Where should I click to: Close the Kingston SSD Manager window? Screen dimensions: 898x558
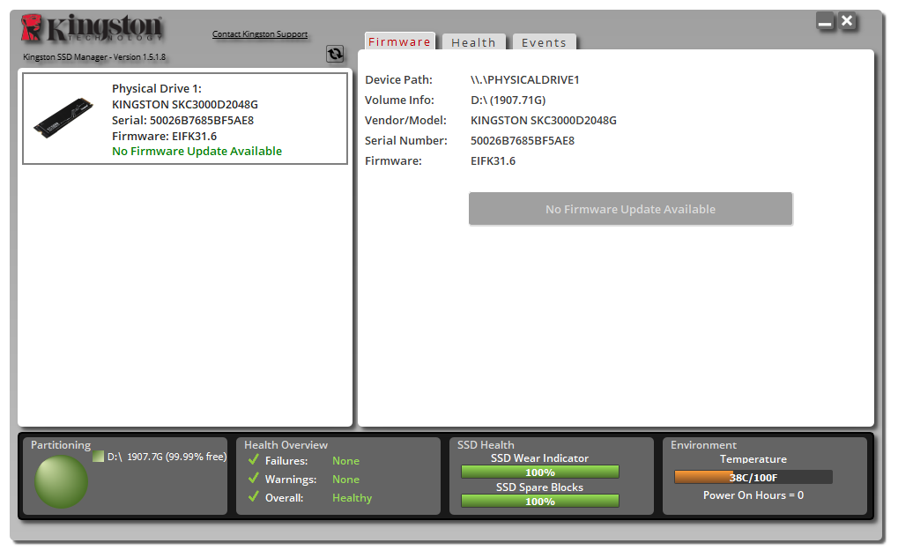coord(847,21)
